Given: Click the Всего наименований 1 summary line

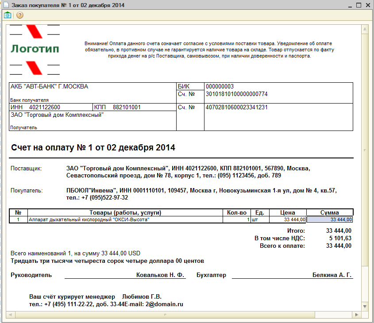Looking at the screenshot, I should coord(75,254).
